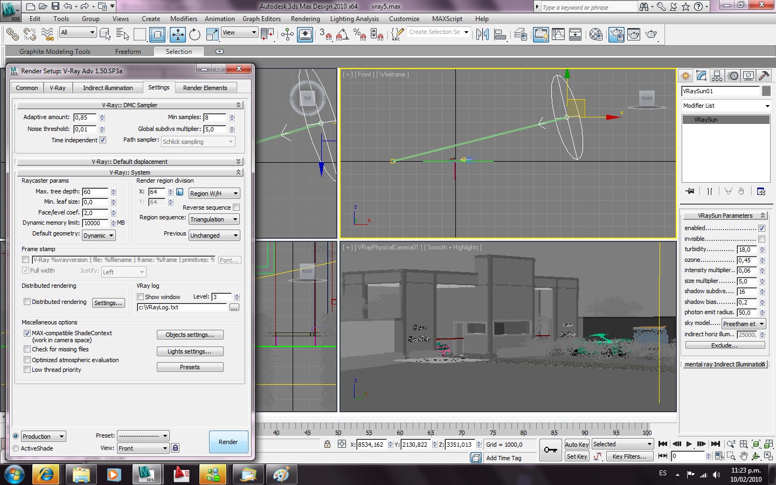This screenshot has height=485, width=776.
Task: Open Curve Editor from the main toolbar
Action: click(x=558, y=35)
